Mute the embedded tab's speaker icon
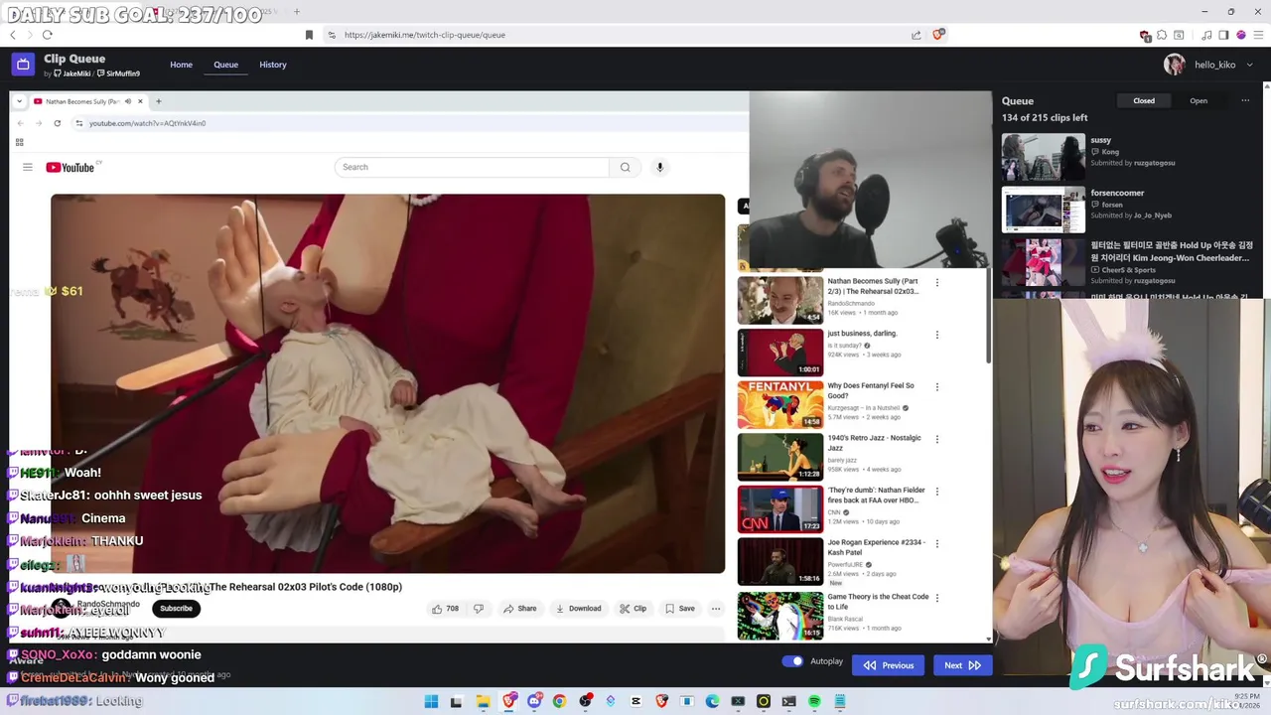The image size is (1271, 715). [x=127, y=101]
